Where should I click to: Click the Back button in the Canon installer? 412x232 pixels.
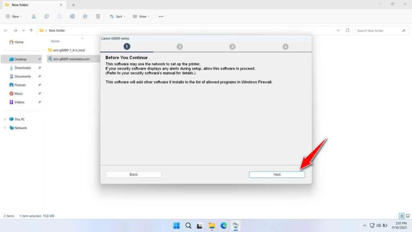[133, 174]
